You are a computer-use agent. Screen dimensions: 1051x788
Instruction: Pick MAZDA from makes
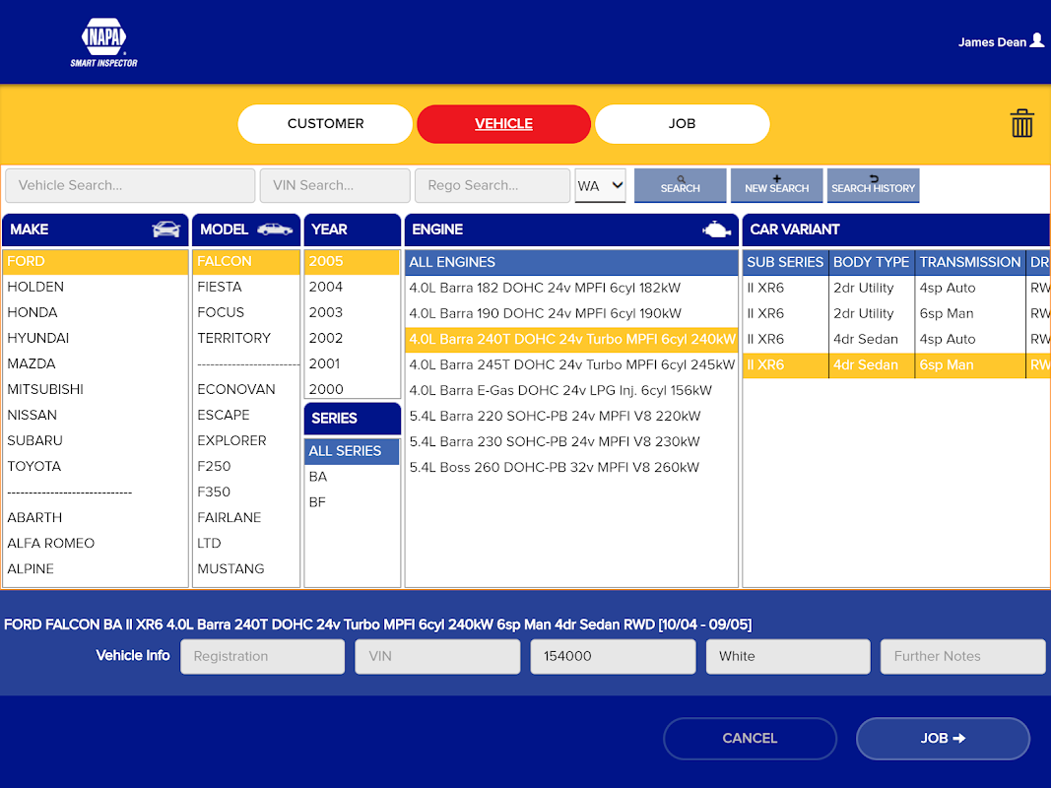pos(96,363)
